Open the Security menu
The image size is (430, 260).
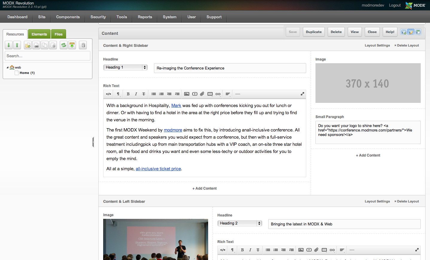(x=98, y=17)
